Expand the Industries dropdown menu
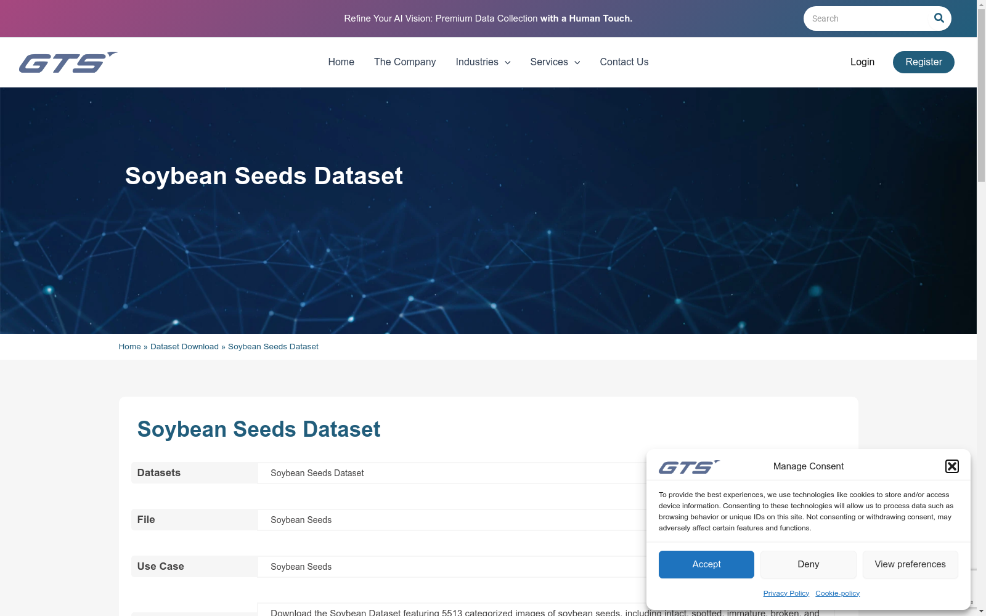The height and width of the screenshot is (616, 986). [x=483, y=62]
